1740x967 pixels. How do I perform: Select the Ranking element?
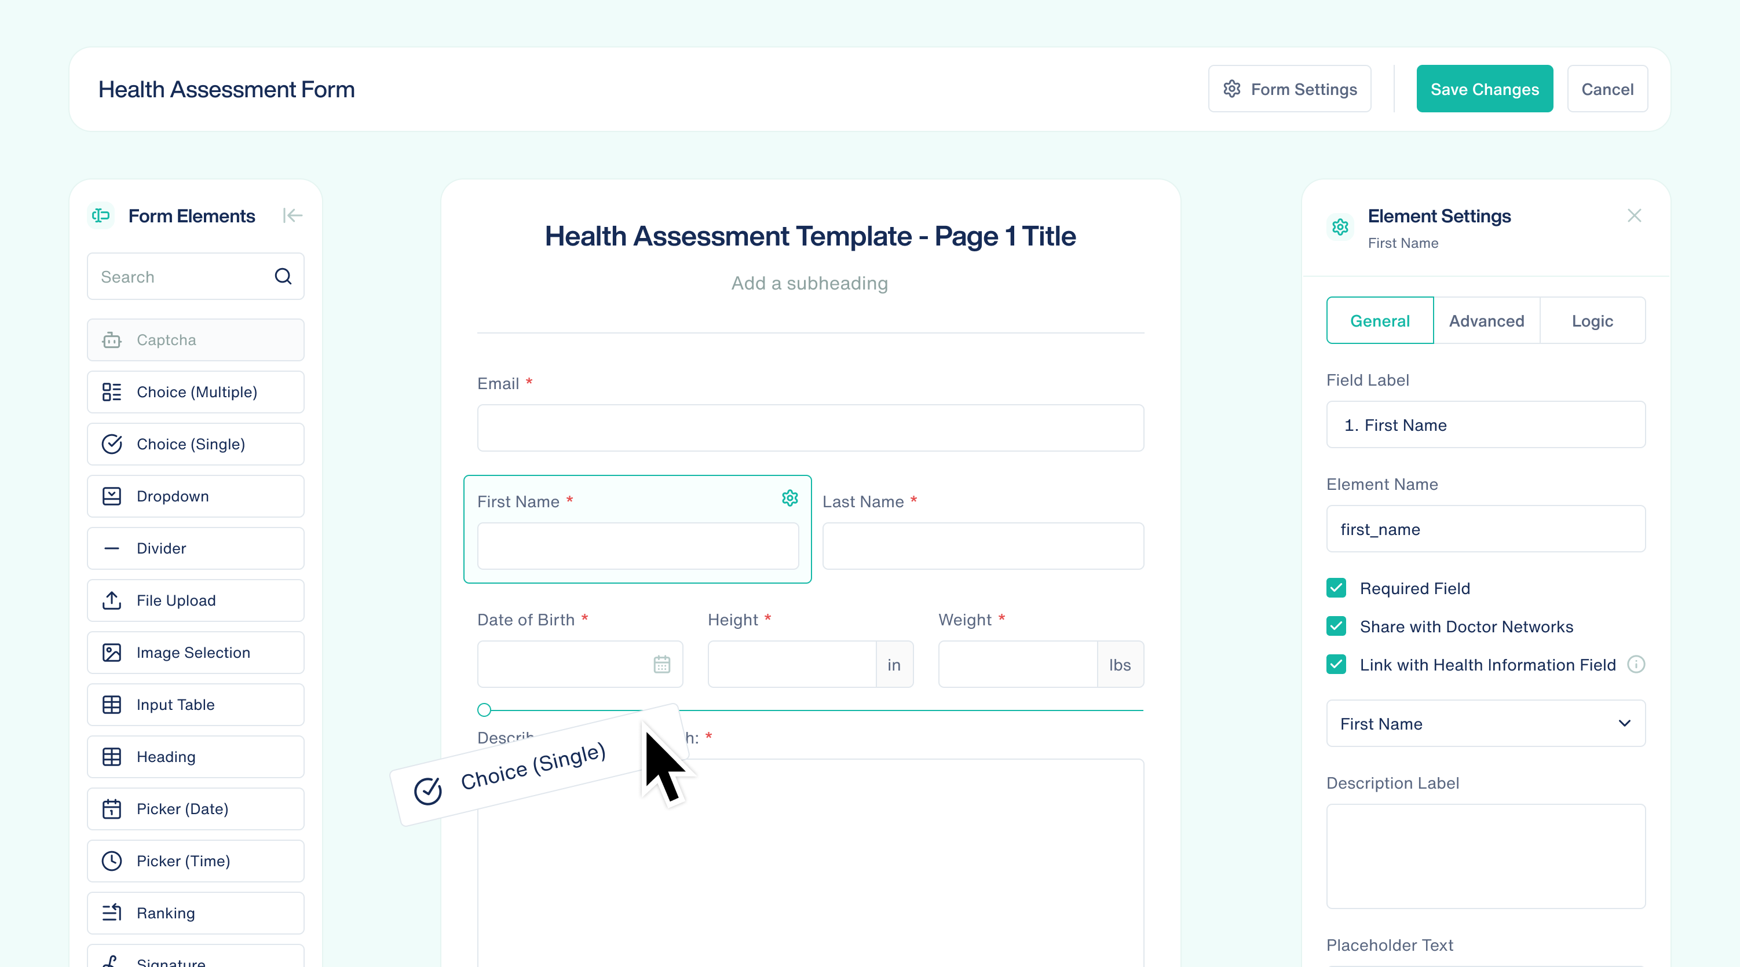(x=195, y=913)
